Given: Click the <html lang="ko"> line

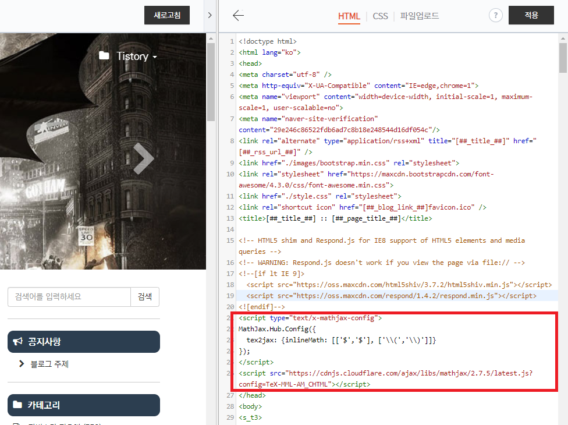Looking at the screenshot, I should [x=269, y=52].
